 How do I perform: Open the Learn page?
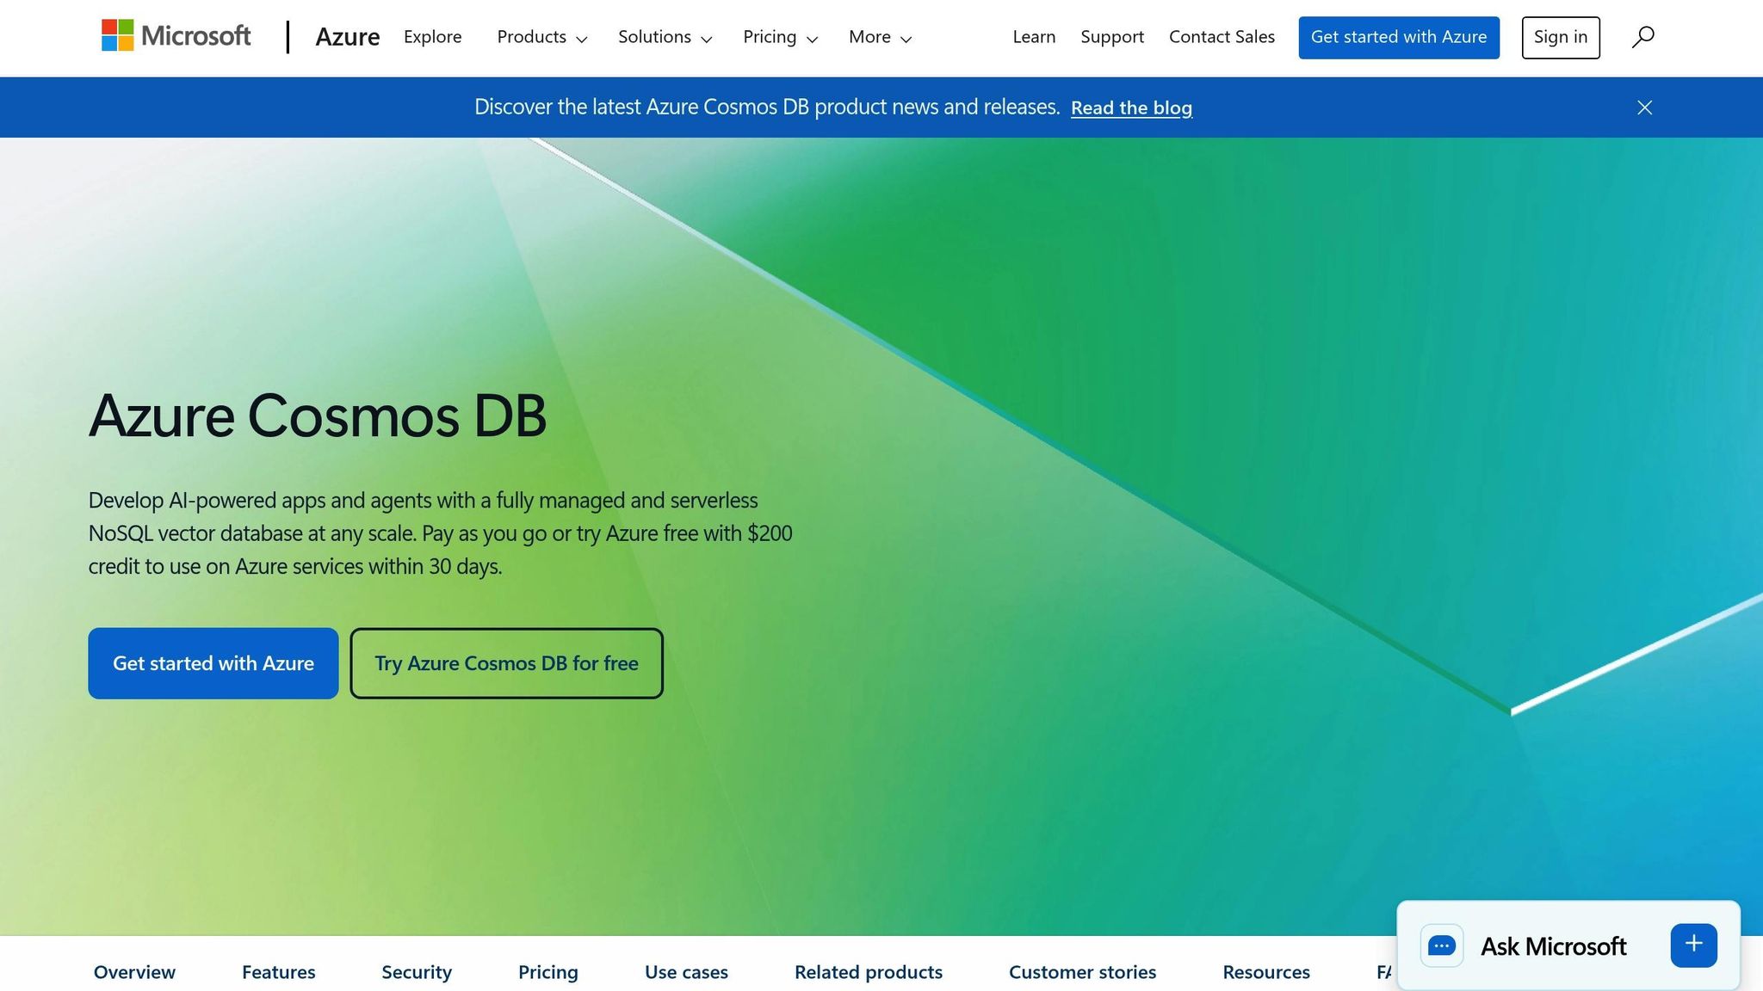(x=1033, y=37)
